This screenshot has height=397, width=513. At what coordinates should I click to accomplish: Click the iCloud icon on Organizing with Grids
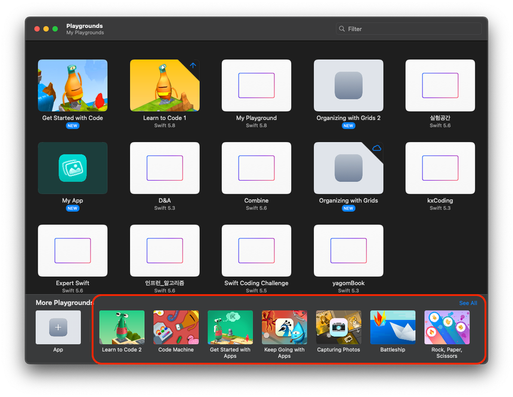pos(376,148)
